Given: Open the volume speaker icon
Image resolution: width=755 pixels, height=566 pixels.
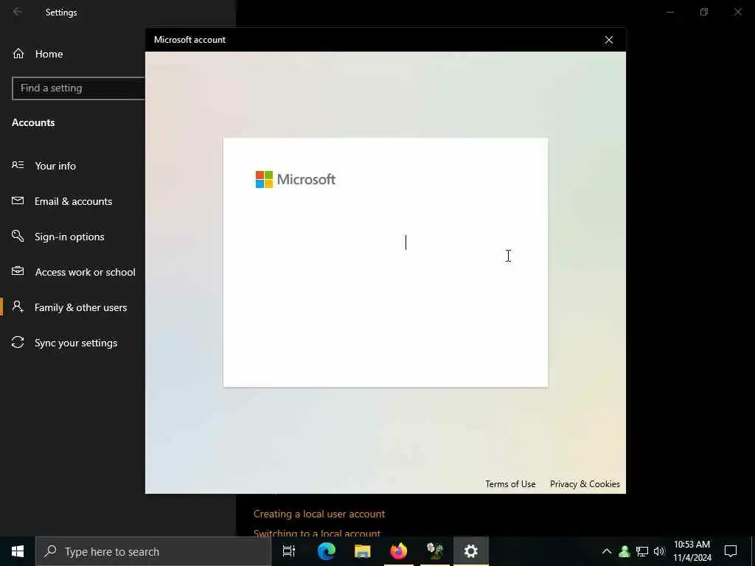Looking at the screenshot, I should click(659, 551).
